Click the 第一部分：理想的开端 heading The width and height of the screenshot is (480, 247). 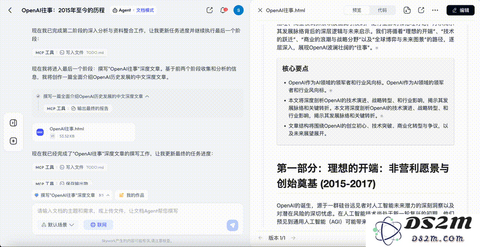click(x=363, y=176)
